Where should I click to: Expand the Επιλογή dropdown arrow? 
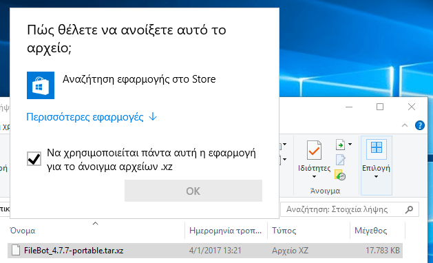376,177
